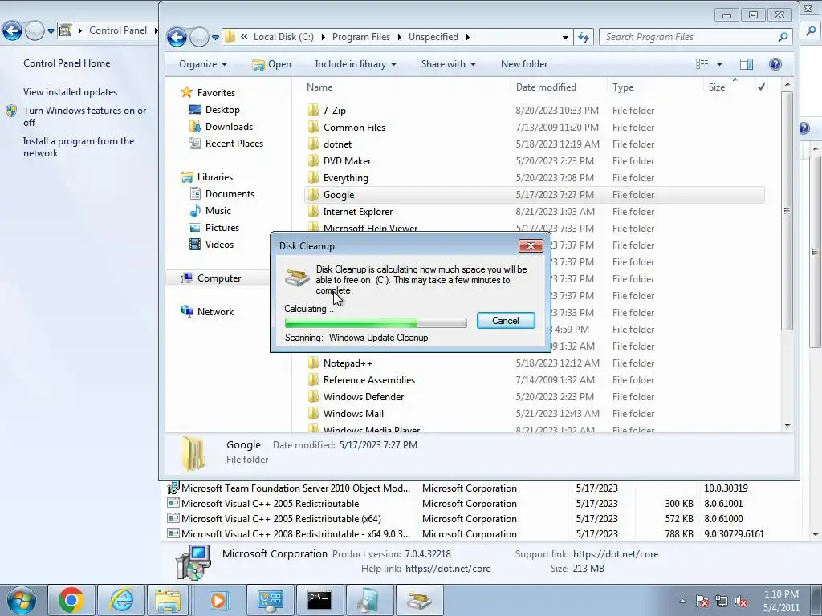Click the Disk Cleanup progress bar
Viewport: 822px width, 616px height.
[376, 322]
